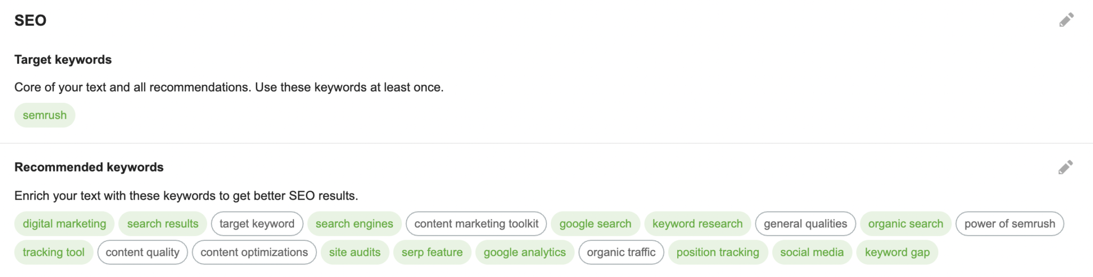This screenshot has width=1093, height=277.
Task: Select the power of semrush tag
Action: click(1010, 224)
